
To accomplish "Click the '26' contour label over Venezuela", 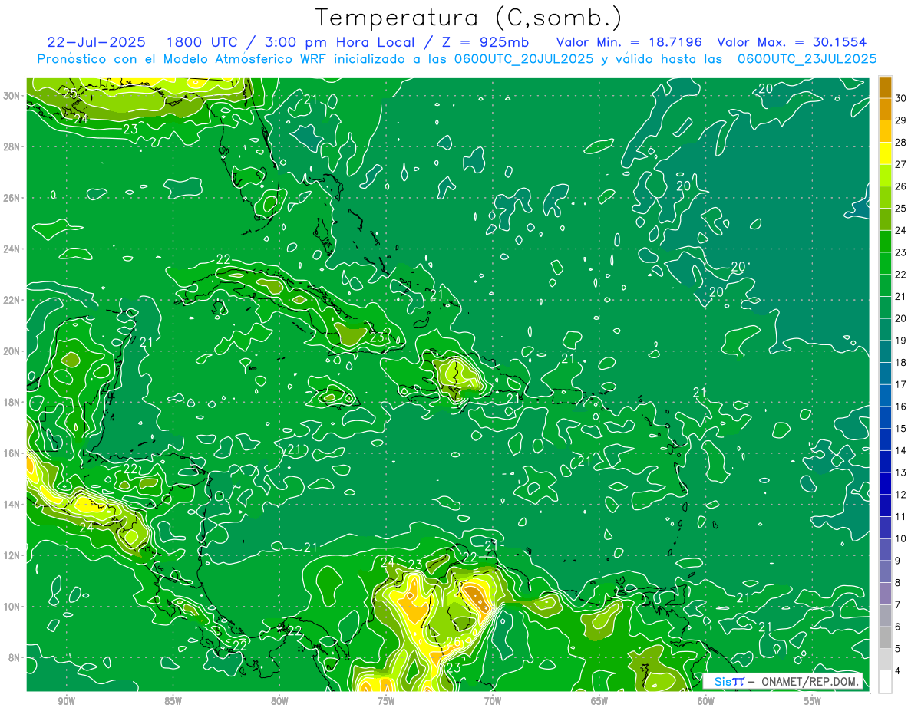I will 455,642.
